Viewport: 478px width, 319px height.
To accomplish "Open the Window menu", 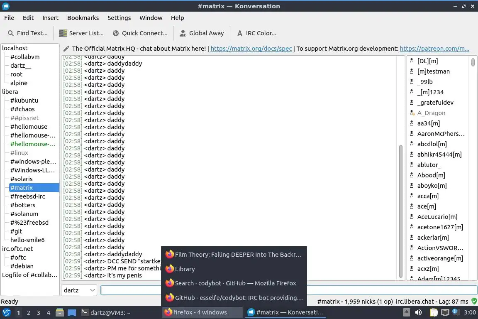I will 151,18.
